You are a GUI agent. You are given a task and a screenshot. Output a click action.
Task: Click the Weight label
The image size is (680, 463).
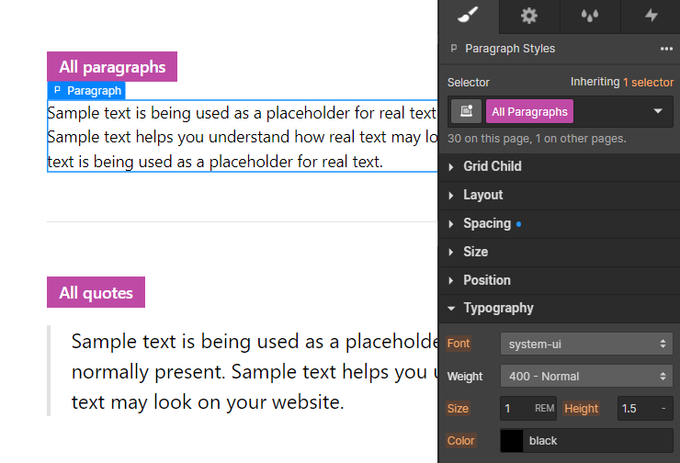tap(465, 377)
